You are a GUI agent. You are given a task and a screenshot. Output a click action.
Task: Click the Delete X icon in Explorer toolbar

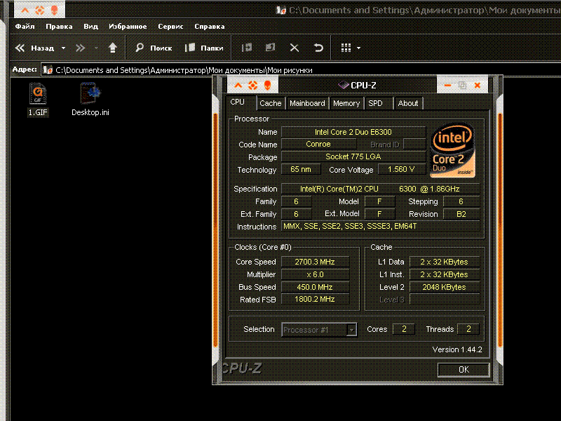[295, 48]
